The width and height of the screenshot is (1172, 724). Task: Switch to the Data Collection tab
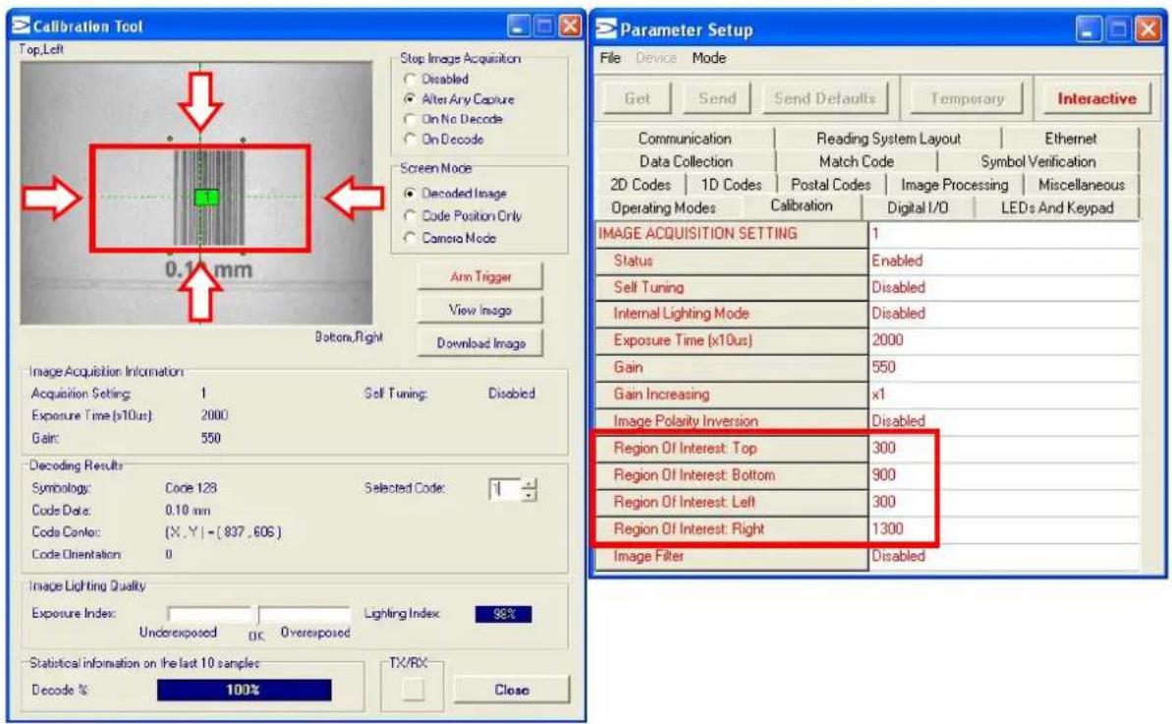tap(686, 161)
